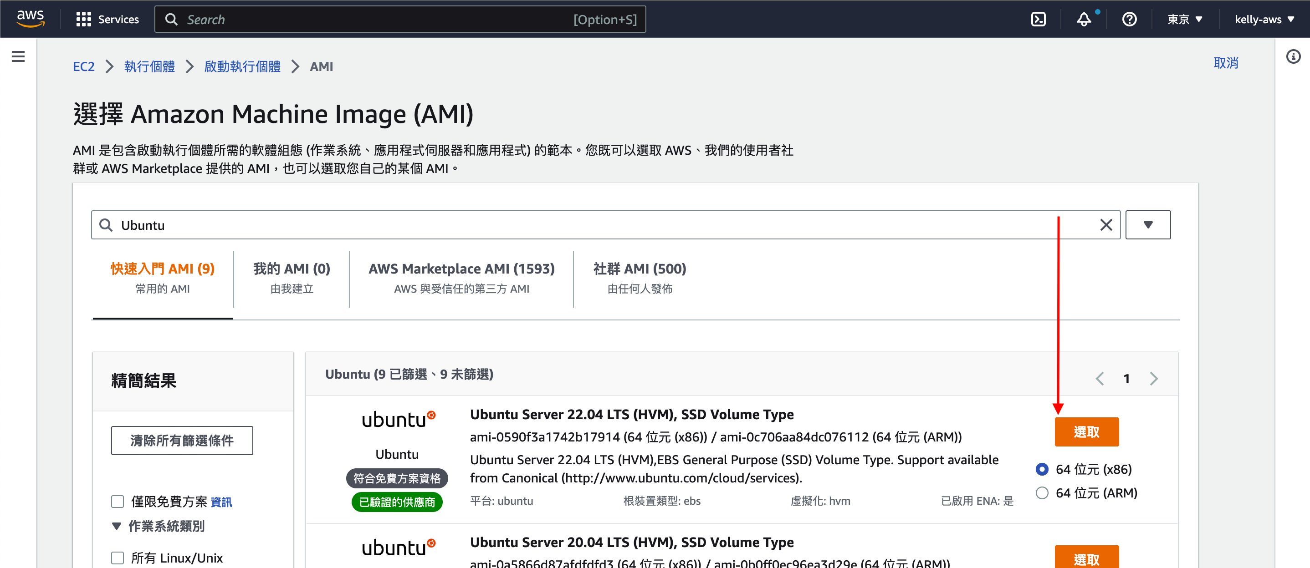The image size is (1310, 568).
Task: Select 64 位元 (x86) architecture radio
Action: (x=1042, y=469)
